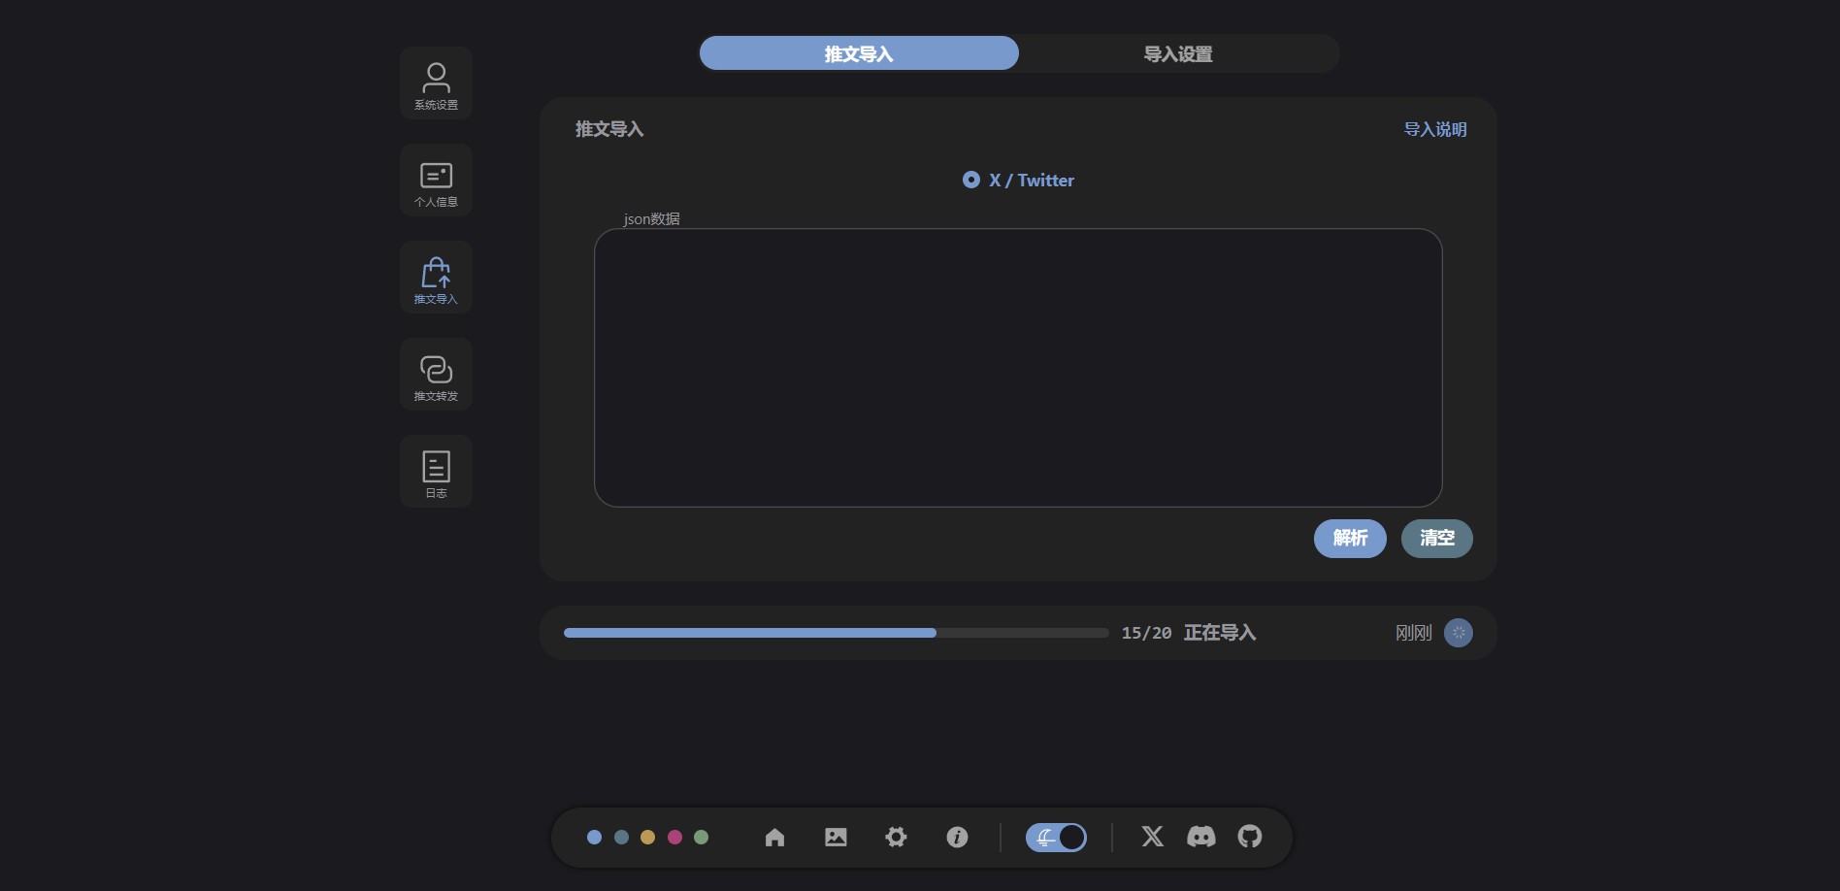Open the 系统设置 sidebar icon
The image size is (1840, 891).
tap(436, 83)
